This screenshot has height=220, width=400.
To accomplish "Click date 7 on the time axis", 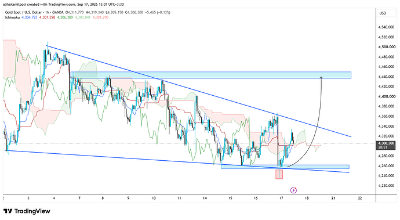I will click(x=79, y=198).
